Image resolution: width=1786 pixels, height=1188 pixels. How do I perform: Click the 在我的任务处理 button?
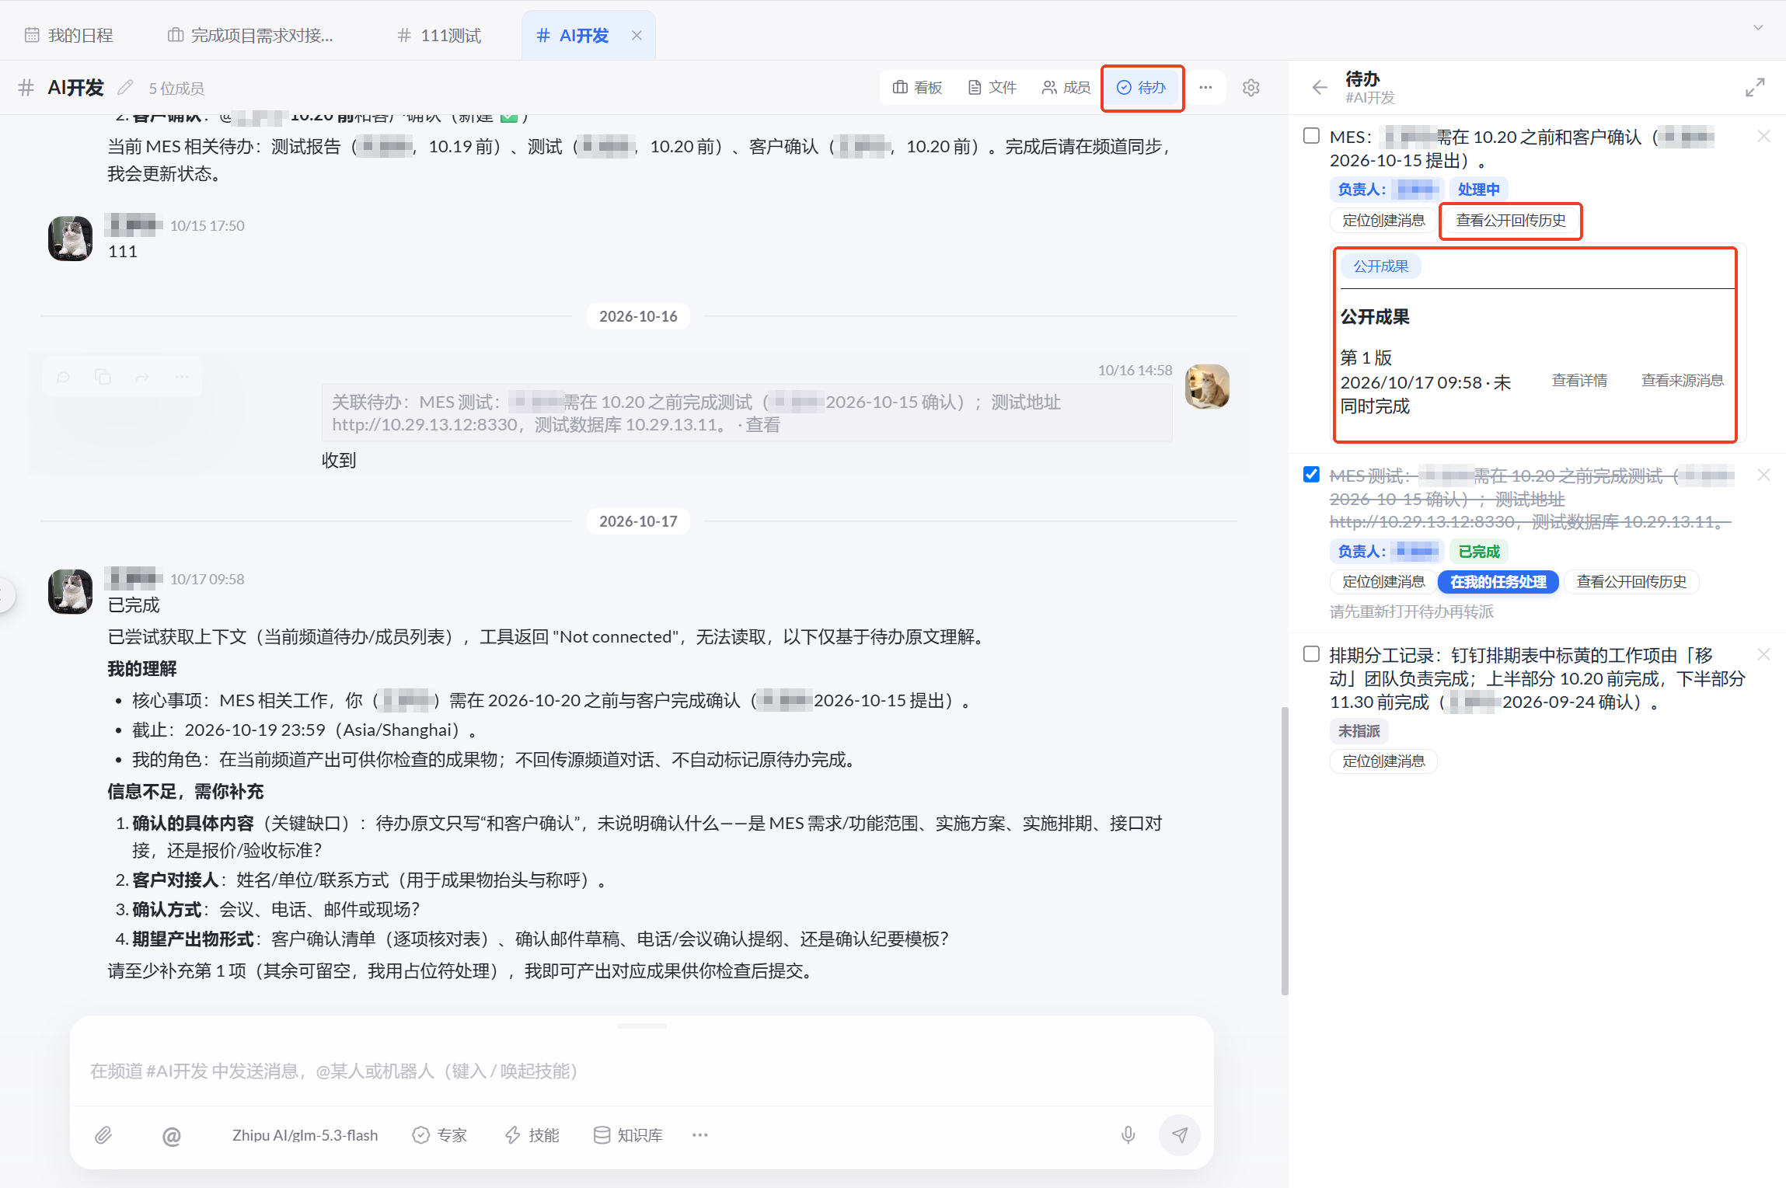1498,582
